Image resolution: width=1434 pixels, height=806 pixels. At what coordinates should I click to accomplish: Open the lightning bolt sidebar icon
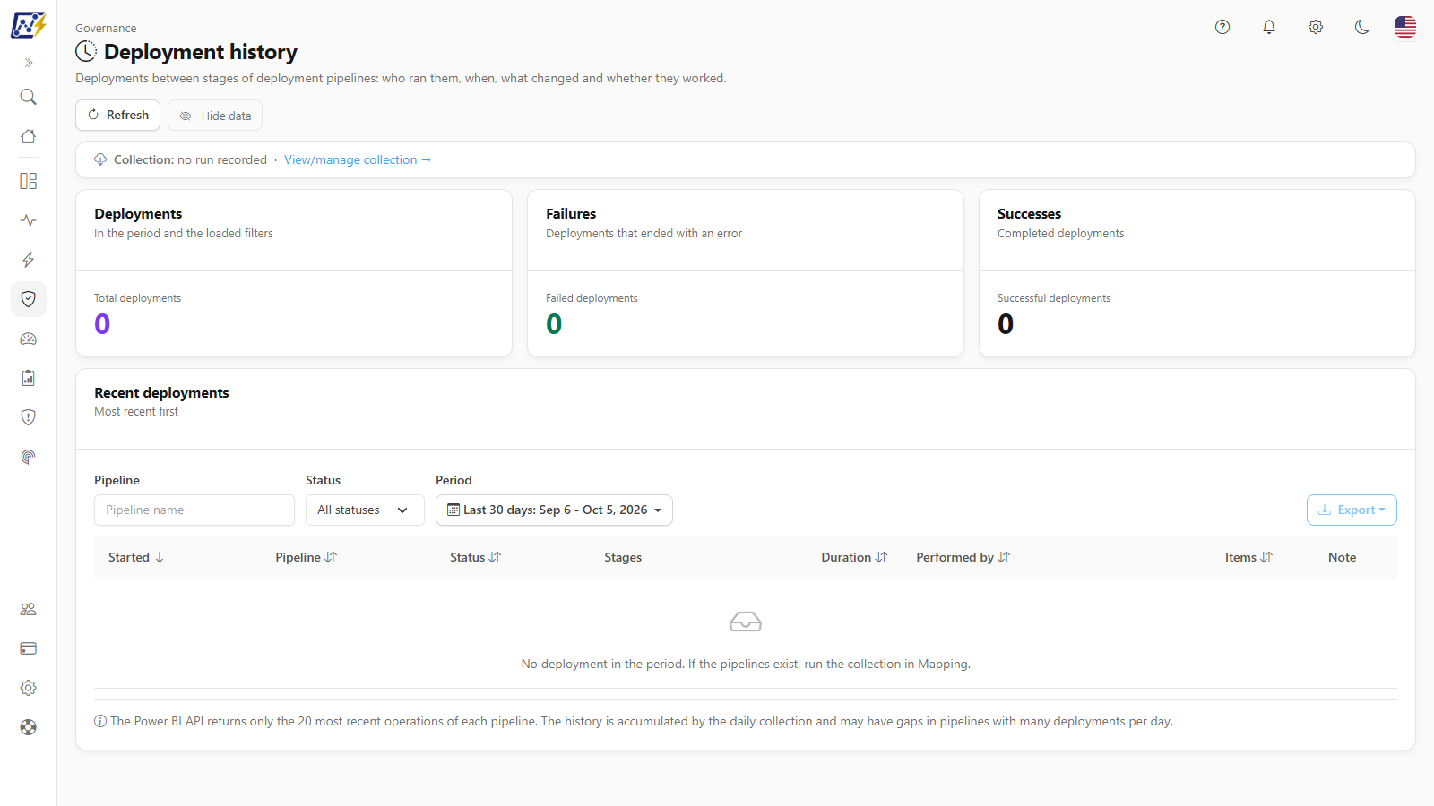coord(29,260)
